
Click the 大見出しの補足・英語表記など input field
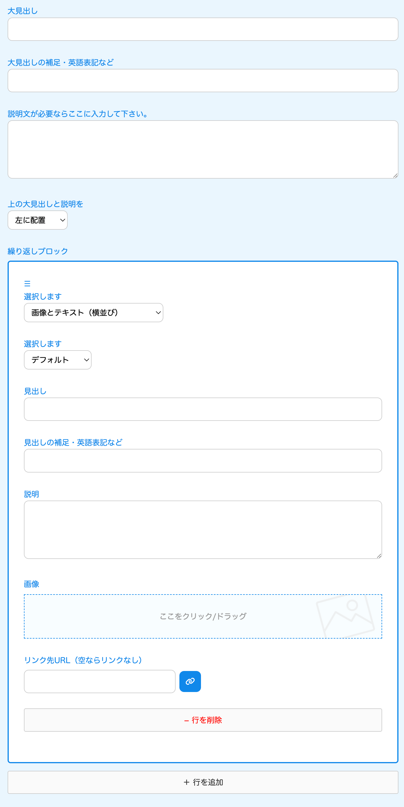pos(203,81)
